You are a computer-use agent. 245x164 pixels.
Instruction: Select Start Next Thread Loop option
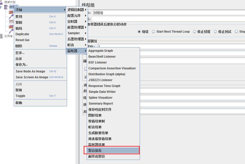click(153, 32)
